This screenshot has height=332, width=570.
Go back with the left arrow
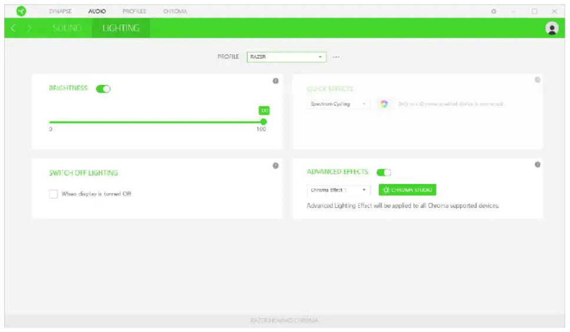(13, 28)
